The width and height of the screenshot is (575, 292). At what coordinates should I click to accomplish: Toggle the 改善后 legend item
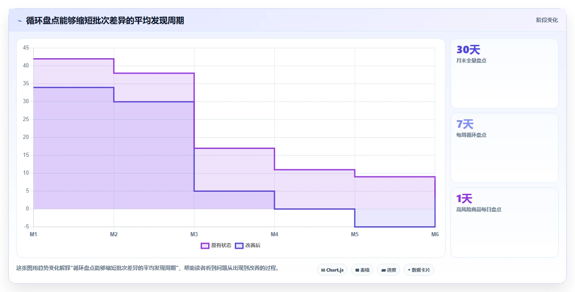coord(248,245)
